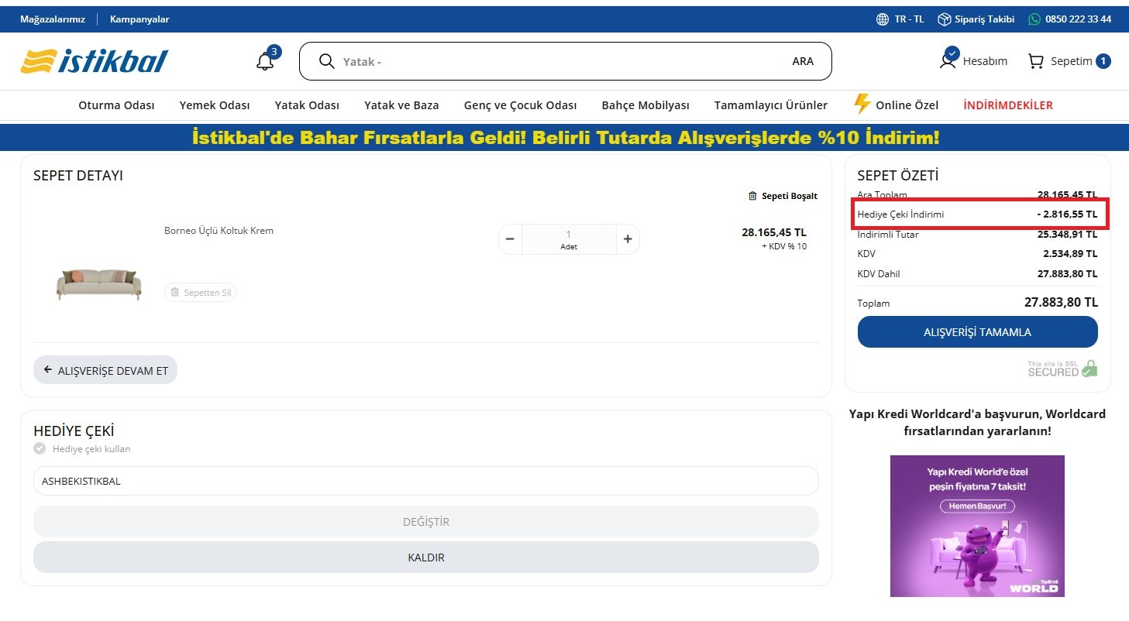Increase quantity with plus button
Viewport: 1129px width, 621px height.
point(628,239)
